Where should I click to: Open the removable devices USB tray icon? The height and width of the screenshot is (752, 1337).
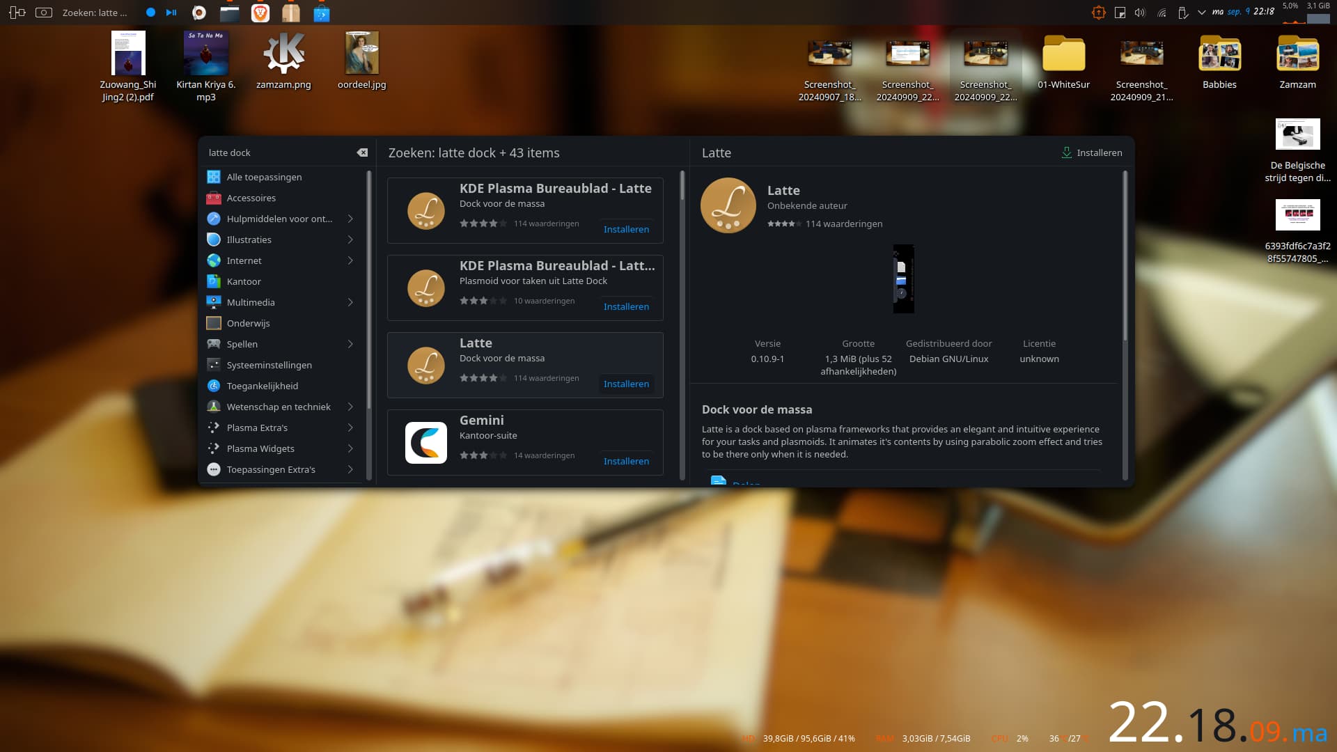point(1182,13)
